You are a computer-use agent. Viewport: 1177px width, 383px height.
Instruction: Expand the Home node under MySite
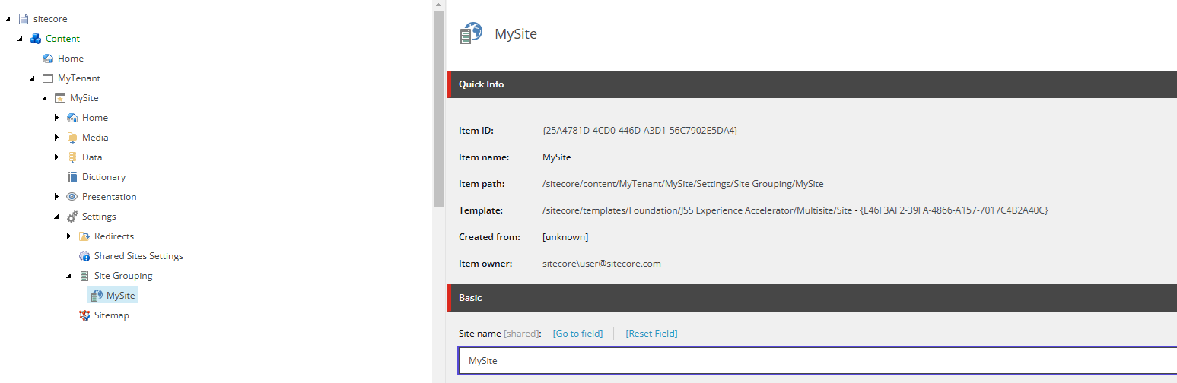point(57,117)
